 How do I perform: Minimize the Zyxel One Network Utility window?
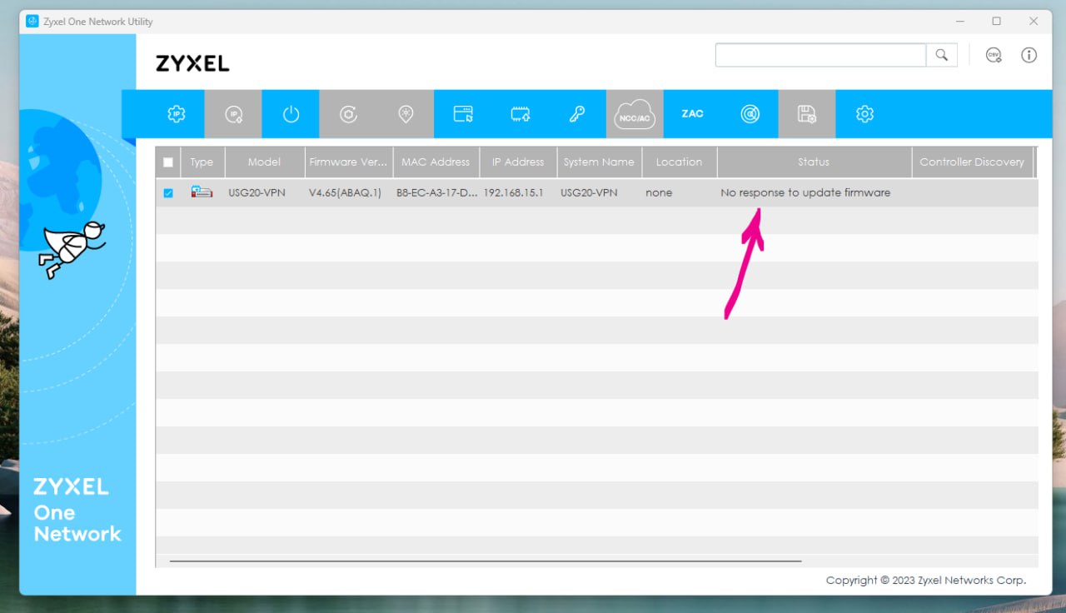point(959,21)
